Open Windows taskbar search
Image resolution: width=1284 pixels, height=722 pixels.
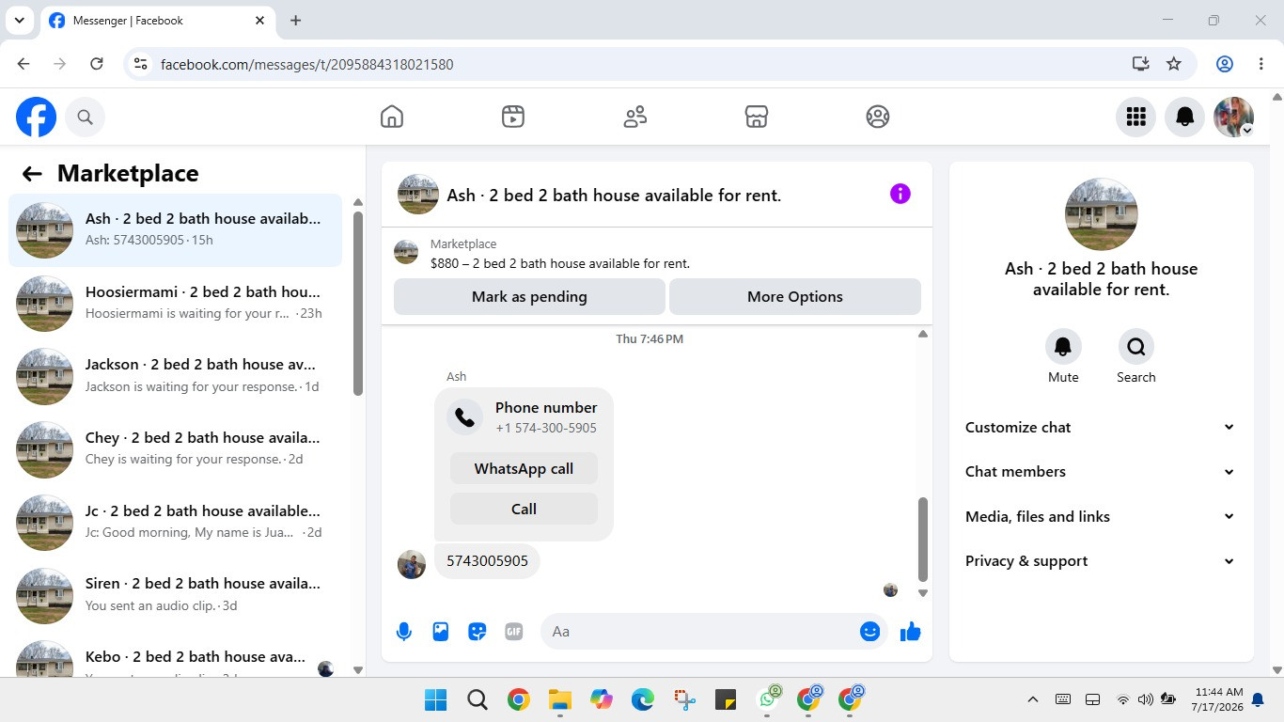pyautogui.click(x=478, y=699)
